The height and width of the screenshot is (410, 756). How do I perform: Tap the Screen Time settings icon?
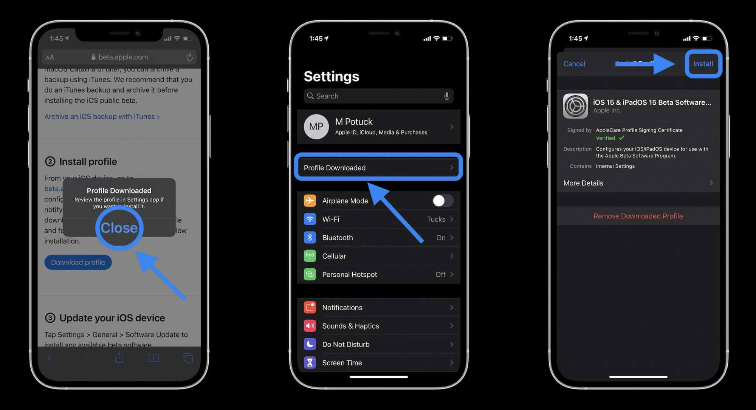pyautogui.click(x=309, y=362)
